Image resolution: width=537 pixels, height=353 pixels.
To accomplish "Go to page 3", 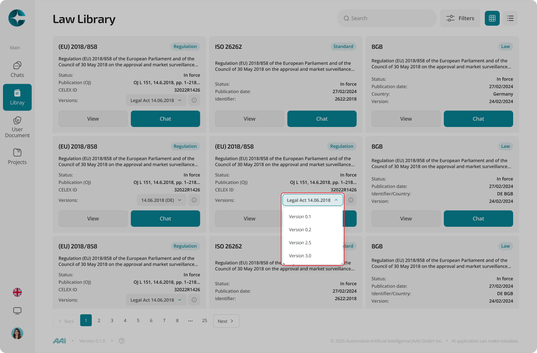I will 112,320.
